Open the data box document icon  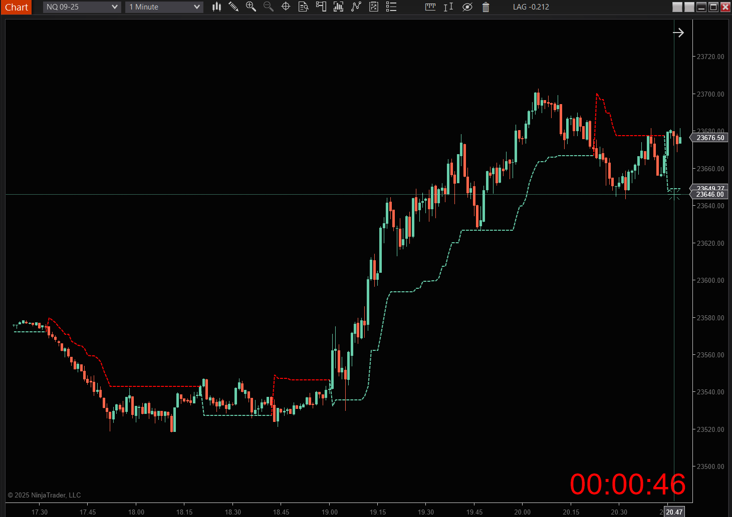point(303,7)
